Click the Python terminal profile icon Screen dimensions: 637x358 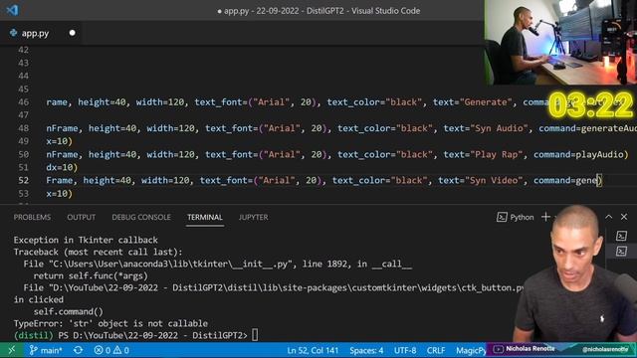coord(502,217)
